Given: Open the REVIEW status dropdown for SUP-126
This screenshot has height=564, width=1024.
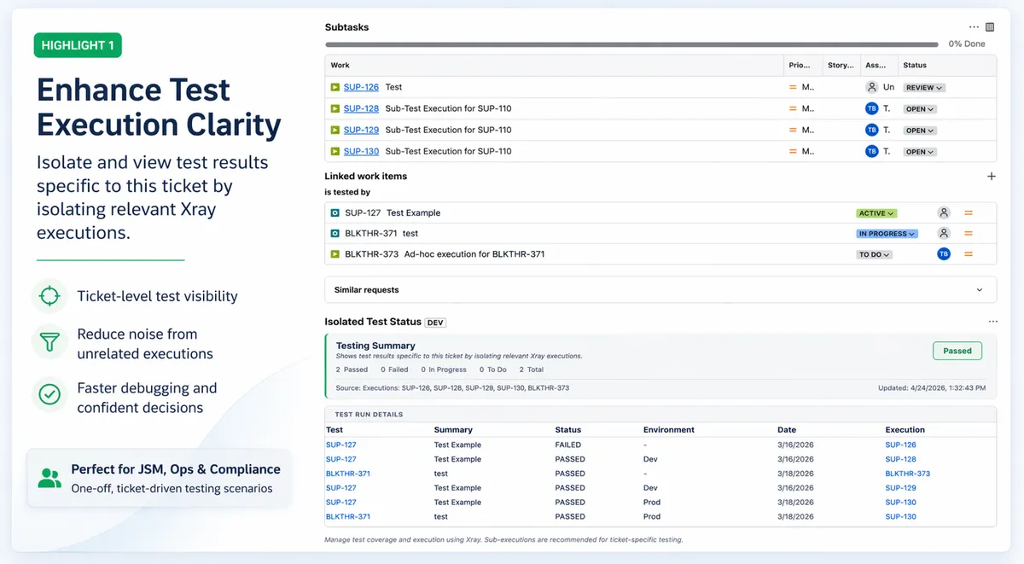Looking at the screenshot, I should coord(924,87).
